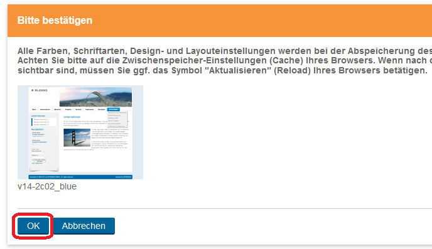Click the wheat header photo in the preview
Viewport: 432px width, 249px height.
95,97
